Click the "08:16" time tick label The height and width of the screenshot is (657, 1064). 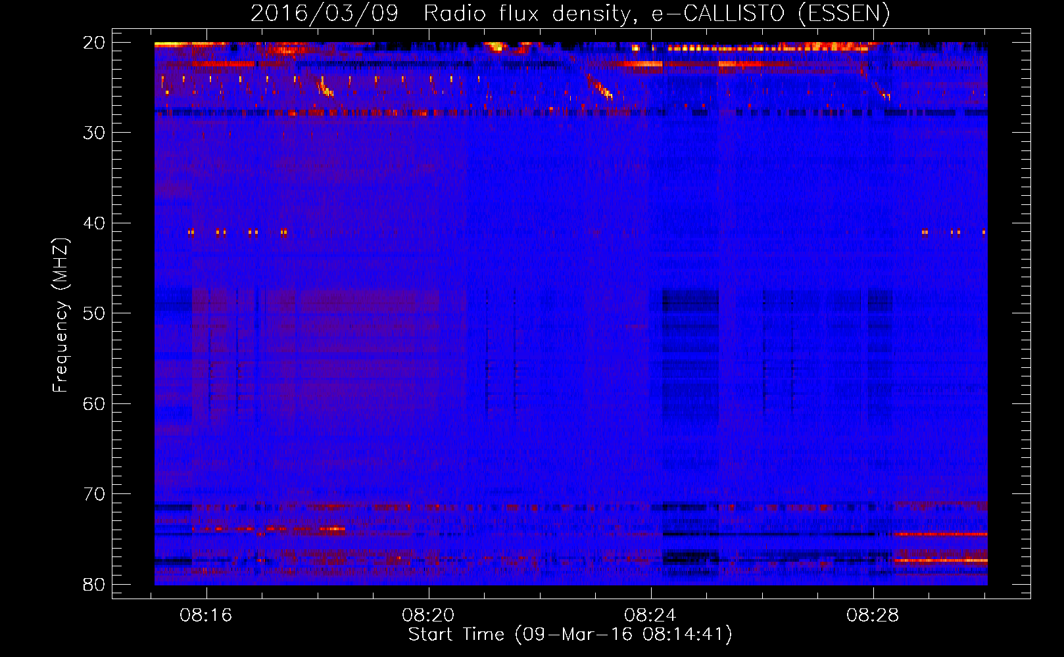coord(206,616)
